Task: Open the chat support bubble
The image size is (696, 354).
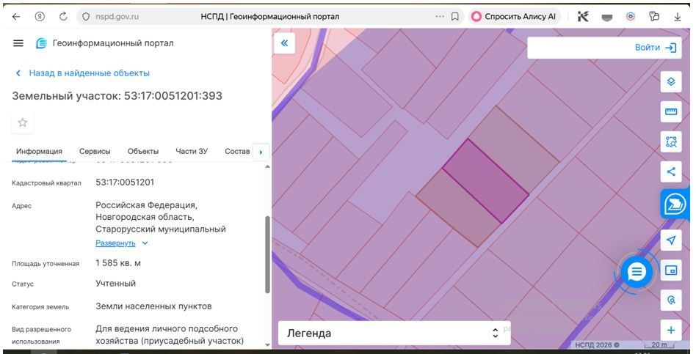Action: click(637, 272)
